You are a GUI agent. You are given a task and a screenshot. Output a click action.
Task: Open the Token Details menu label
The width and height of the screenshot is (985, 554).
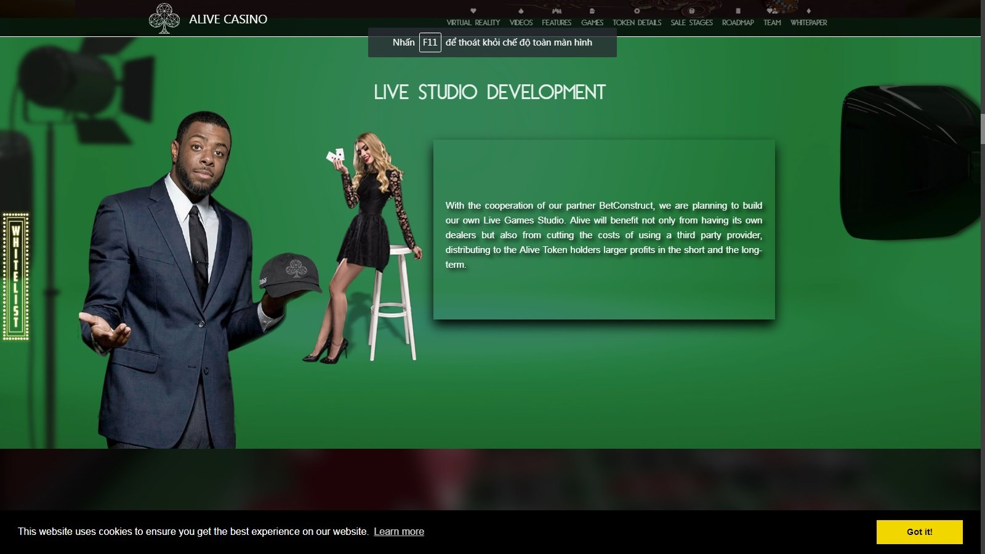[x=637, y=23]
